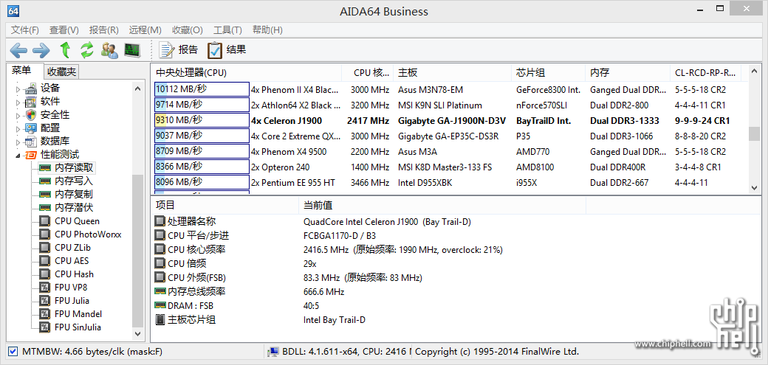
Task: Open the green monitor diagnostics icon
Action: 131,49
